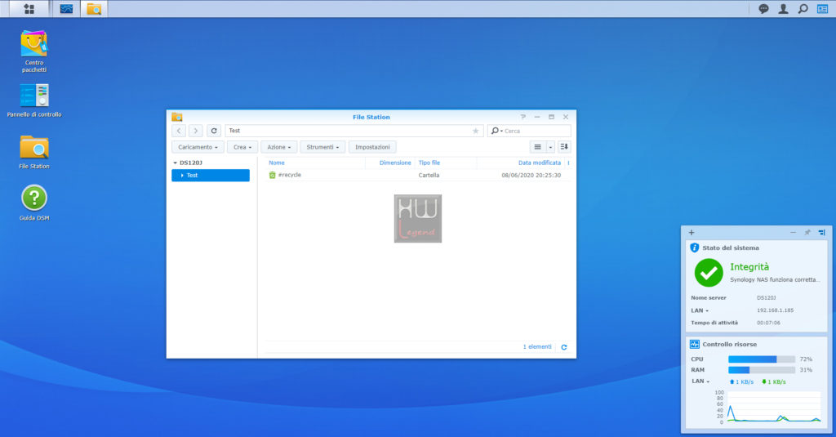Change the widget panel layout

pos(821,232)
